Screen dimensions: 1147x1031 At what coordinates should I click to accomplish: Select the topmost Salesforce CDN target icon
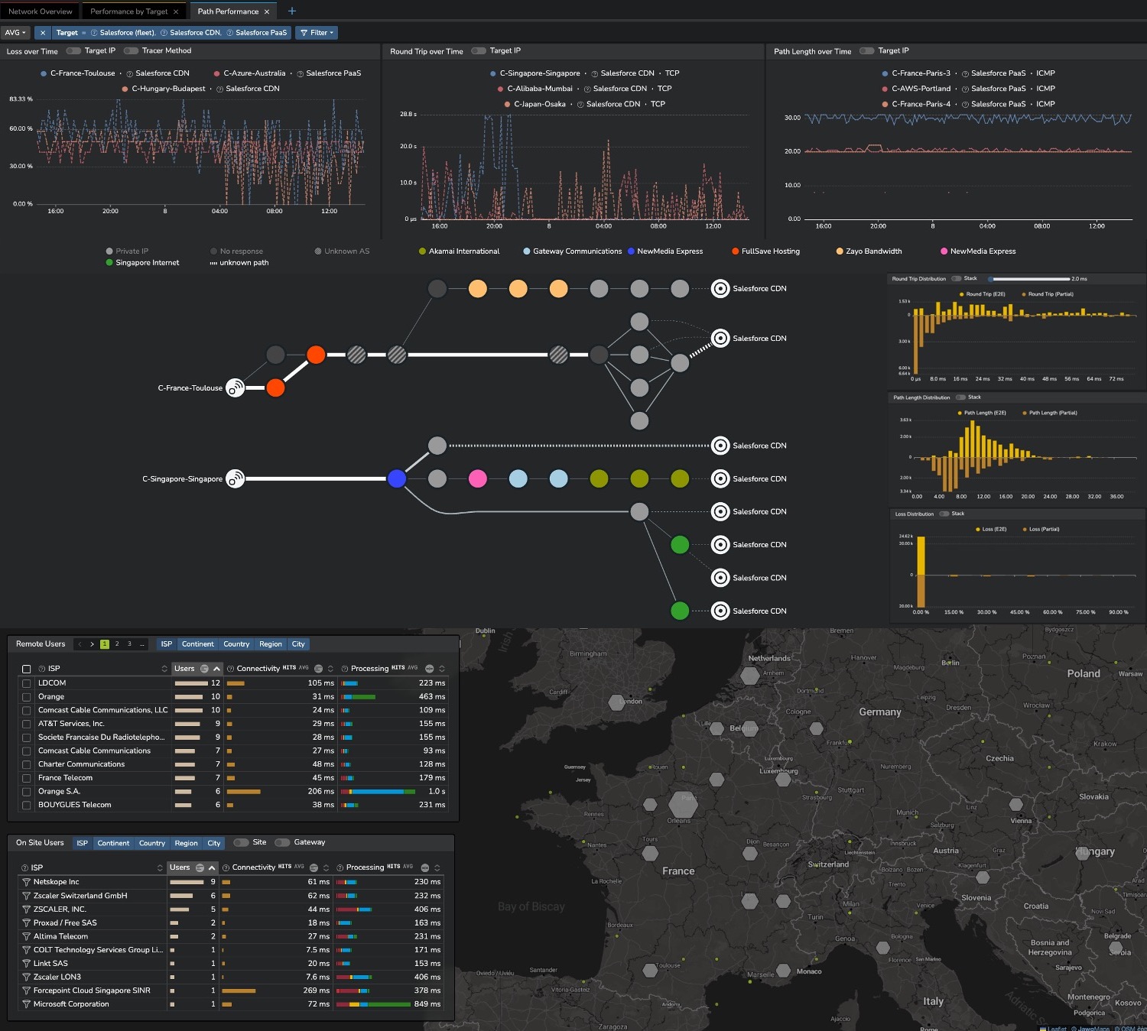(720, 289)
